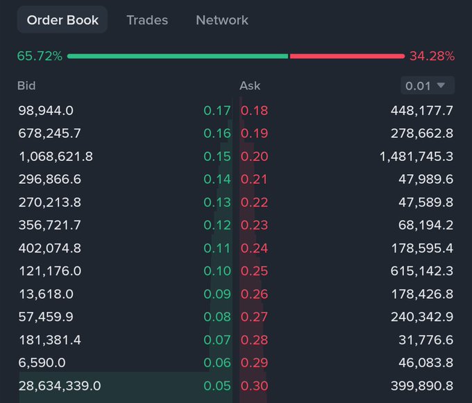Click ask quantity 47,989.6
Image resolution: width=472 pixels, height=403 pixels.
[425, 179]
